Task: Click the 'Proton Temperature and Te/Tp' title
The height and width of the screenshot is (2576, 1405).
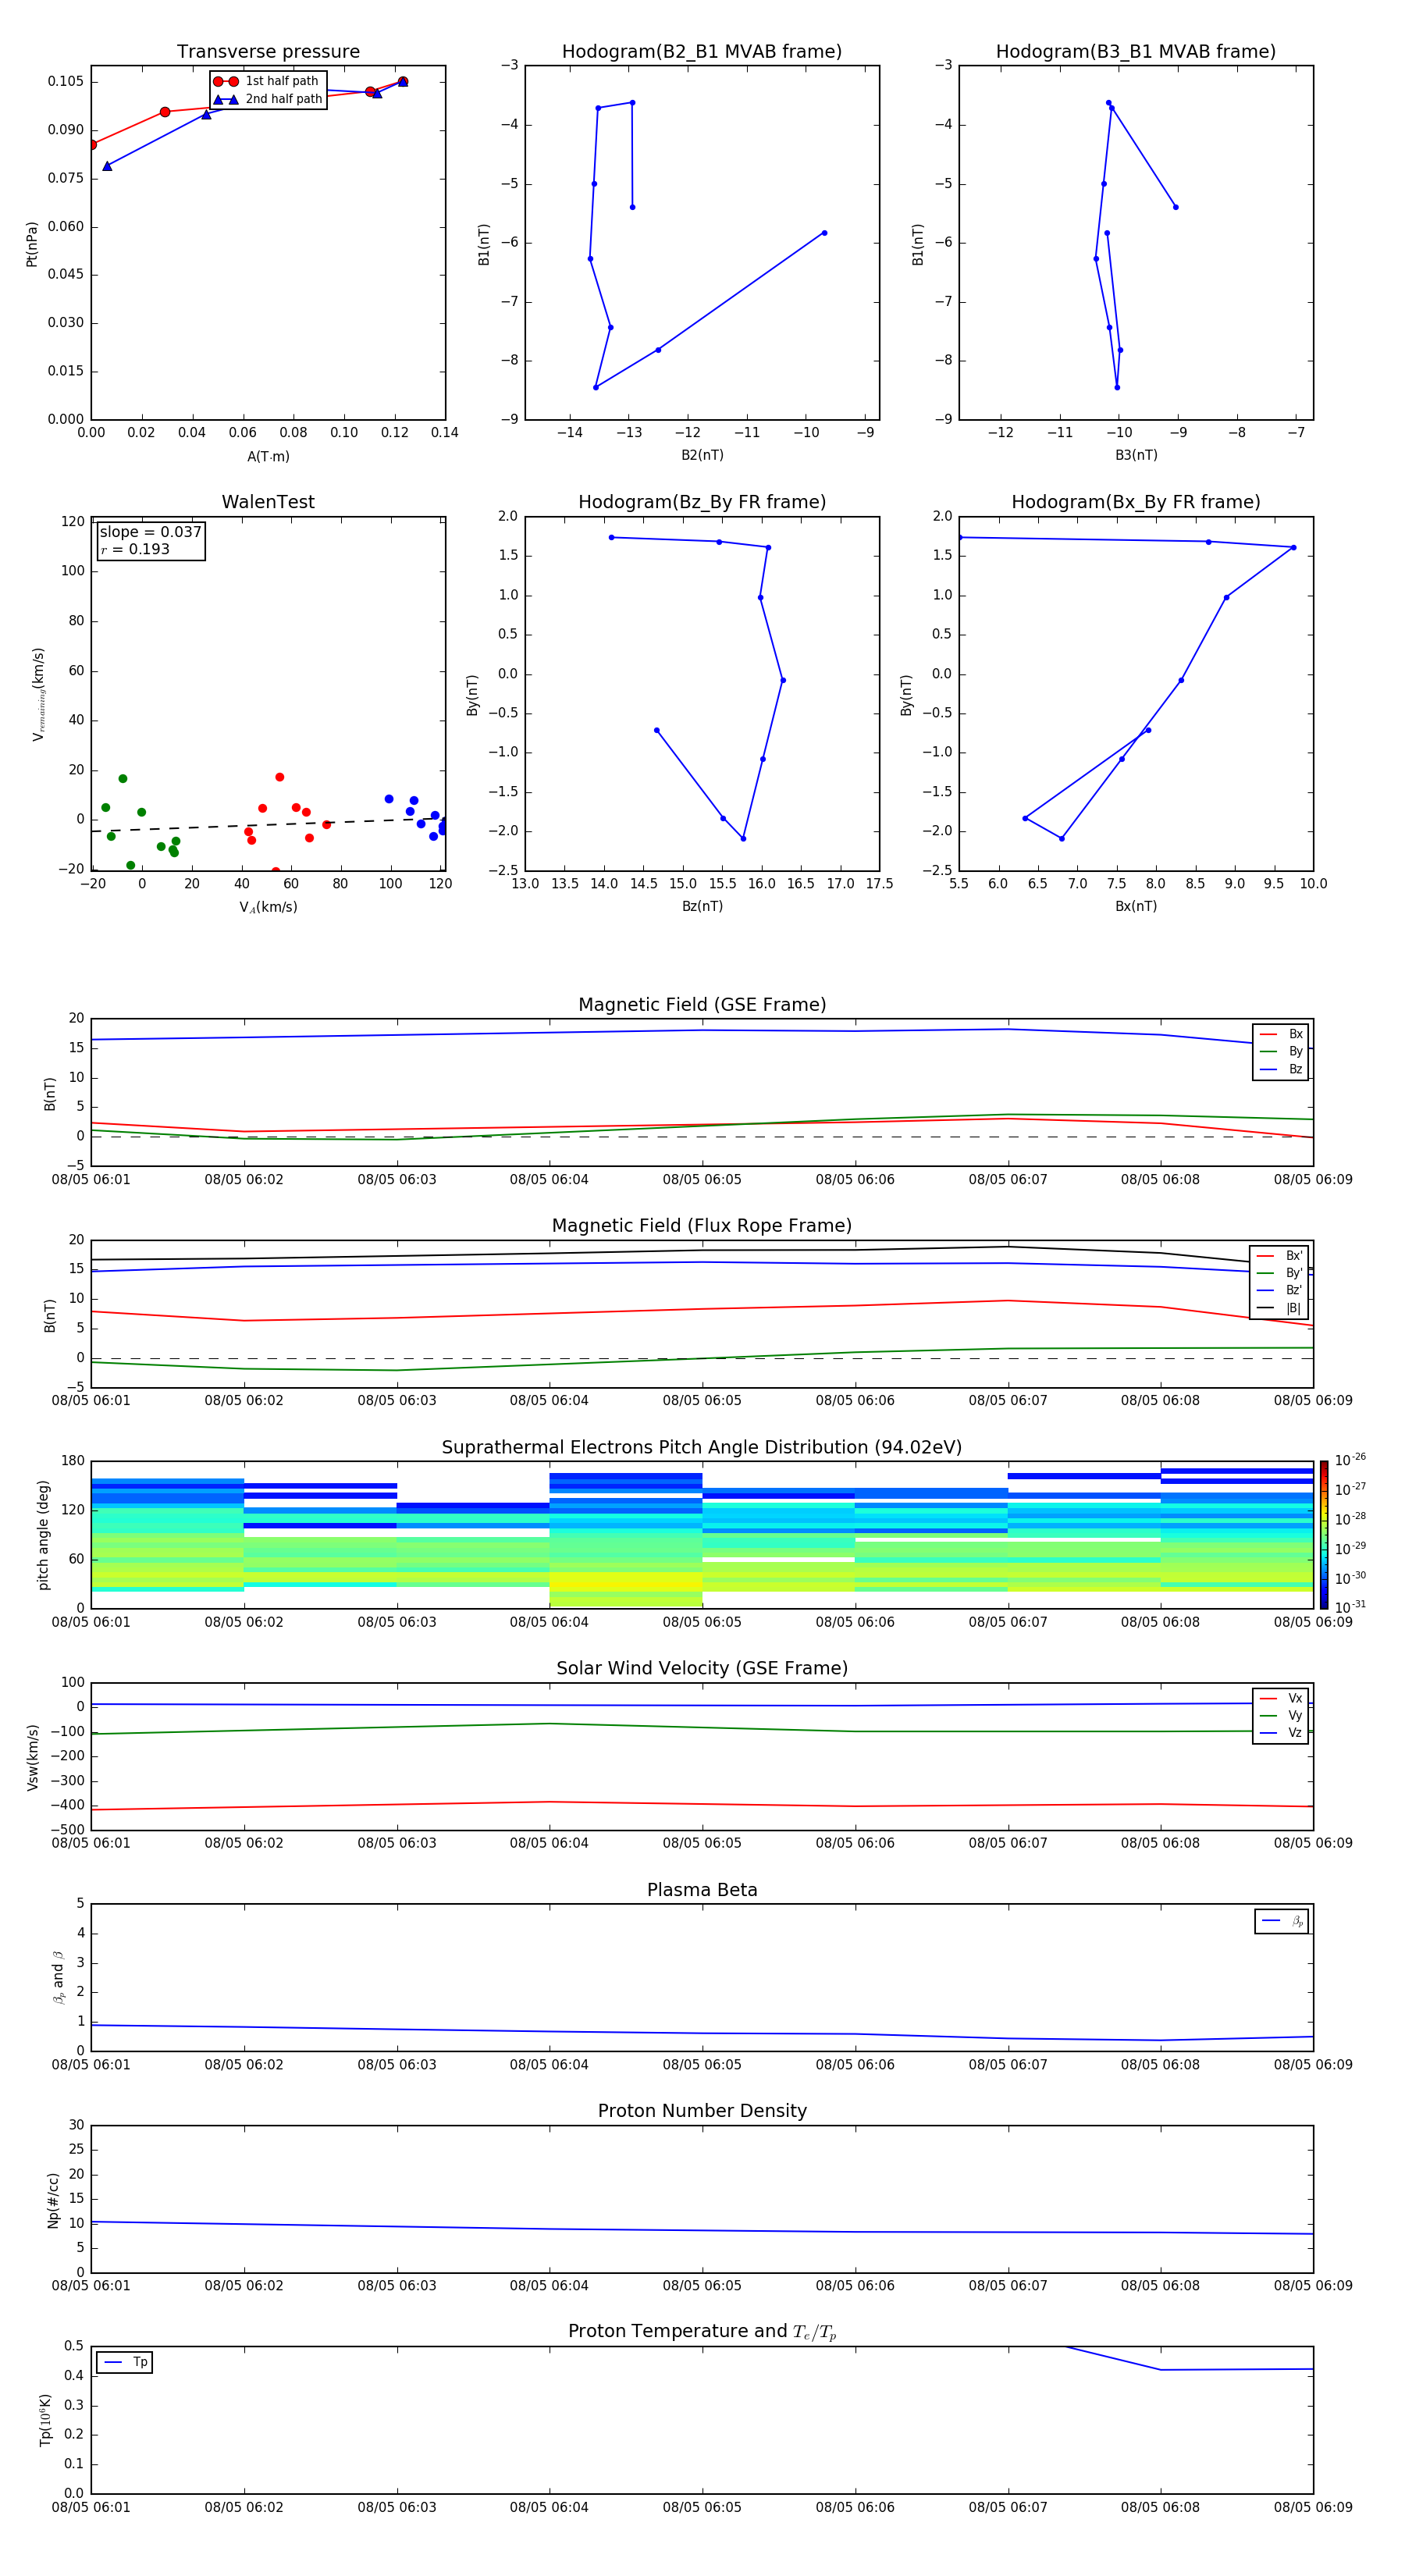Action: pyautogui.click(x=702, y=2332)
